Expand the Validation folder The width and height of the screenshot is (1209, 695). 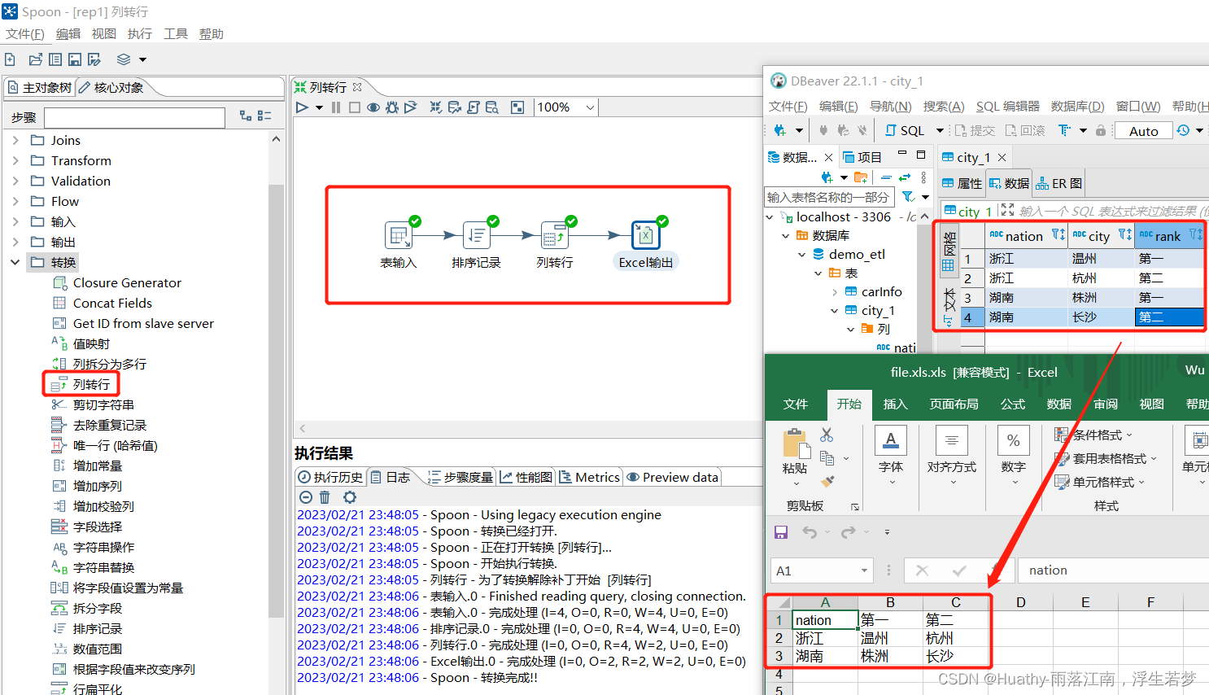click(15, 181)
